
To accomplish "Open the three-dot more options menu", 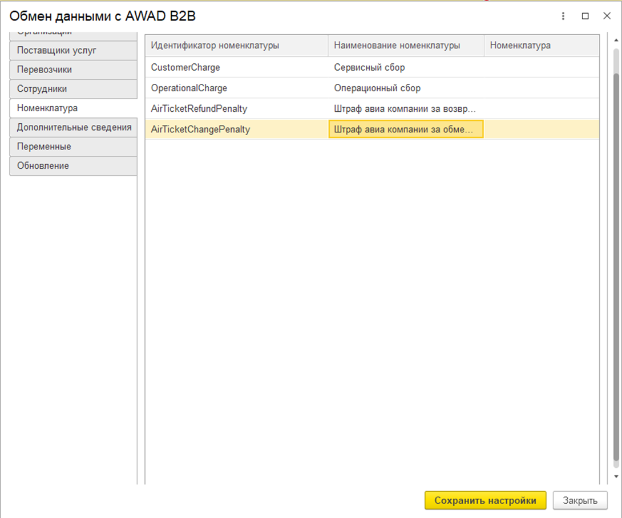I will [x=563, y=16].
